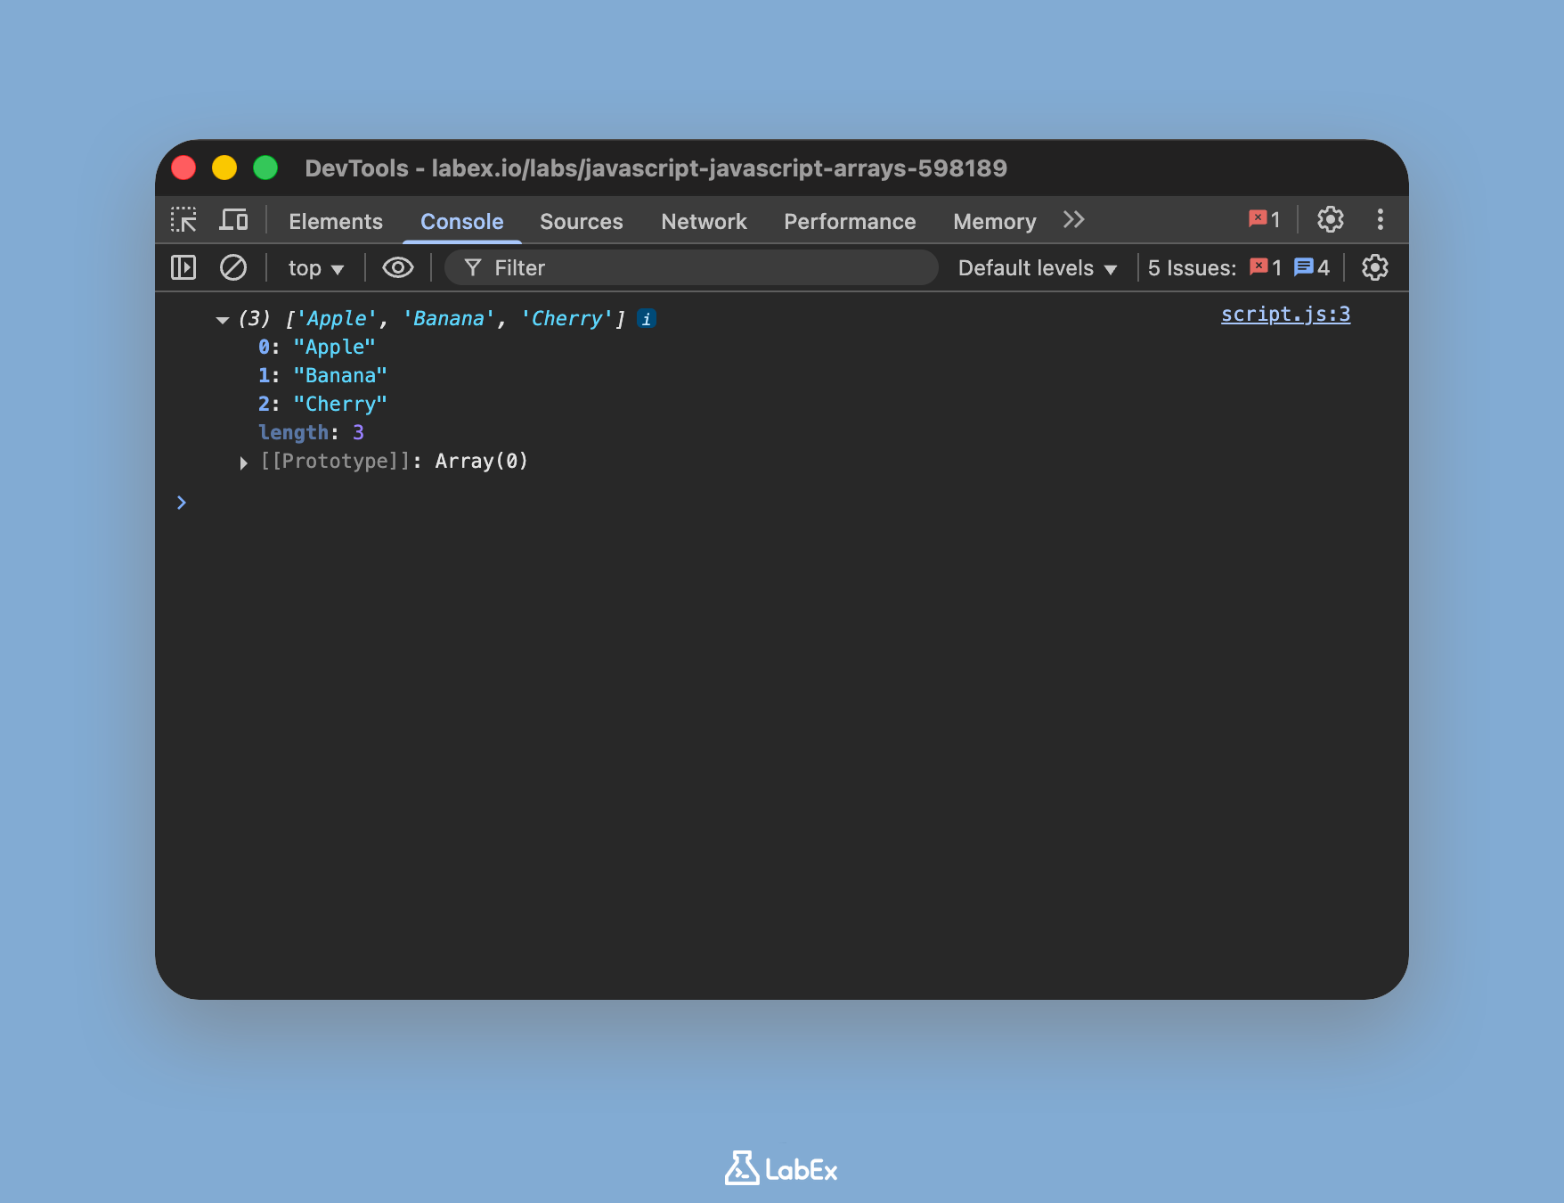The image size is (1564, 1203).
Task: Collapse the expanded Apple Banana Cherry array
Action: click(222, 319)
